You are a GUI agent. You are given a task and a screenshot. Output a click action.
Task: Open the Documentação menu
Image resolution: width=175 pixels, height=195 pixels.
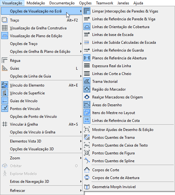pos(62,3)
